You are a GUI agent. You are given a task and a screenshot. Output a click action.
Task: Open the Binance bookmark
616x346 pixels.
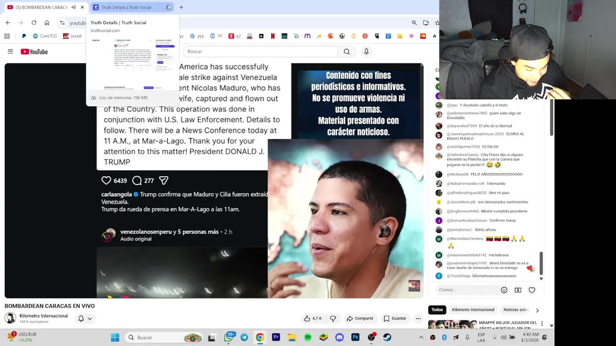tap(354, 36)
